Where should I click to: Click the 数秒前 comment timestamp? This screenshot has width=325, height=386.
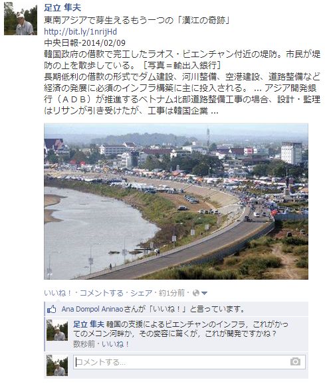coord(84,344)
